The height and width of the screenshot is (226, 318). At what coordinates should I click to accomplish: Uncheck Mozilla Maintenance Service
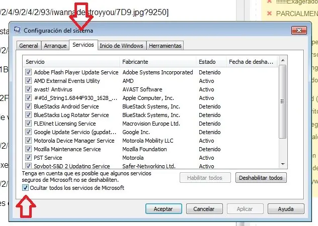click(28, 149)
